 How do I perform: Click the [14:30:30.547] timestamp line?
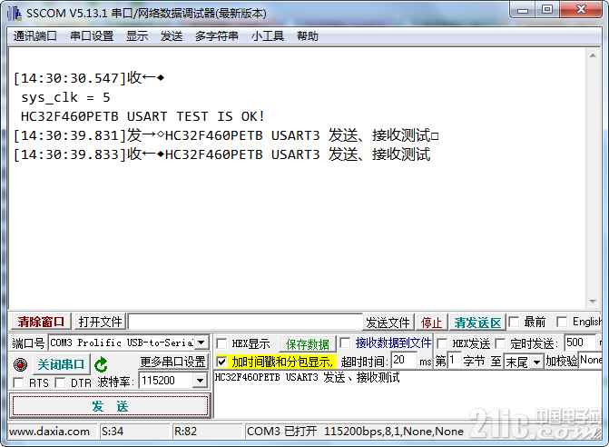[89, 78]
